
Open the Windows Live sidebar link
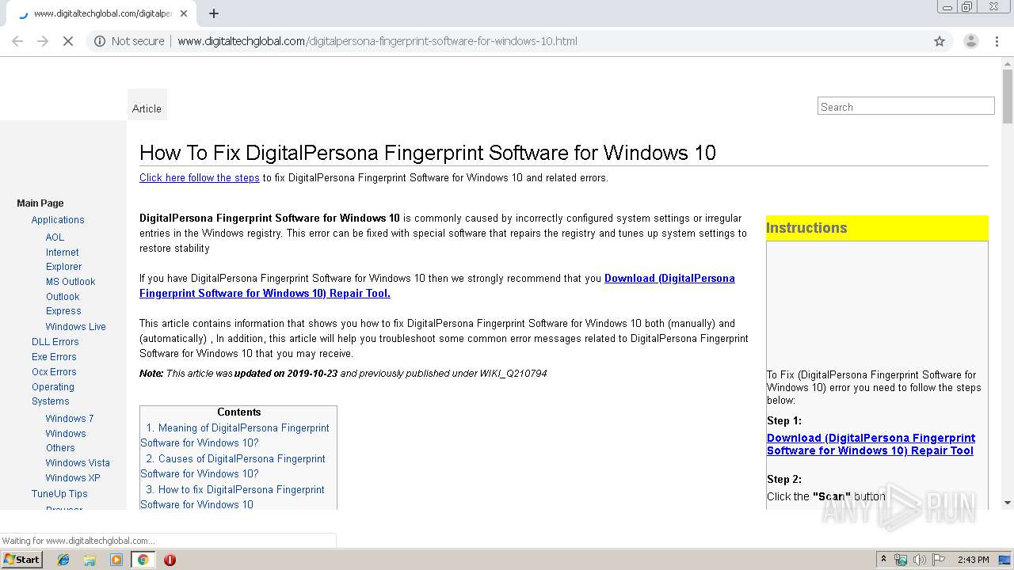click(75, 327)
